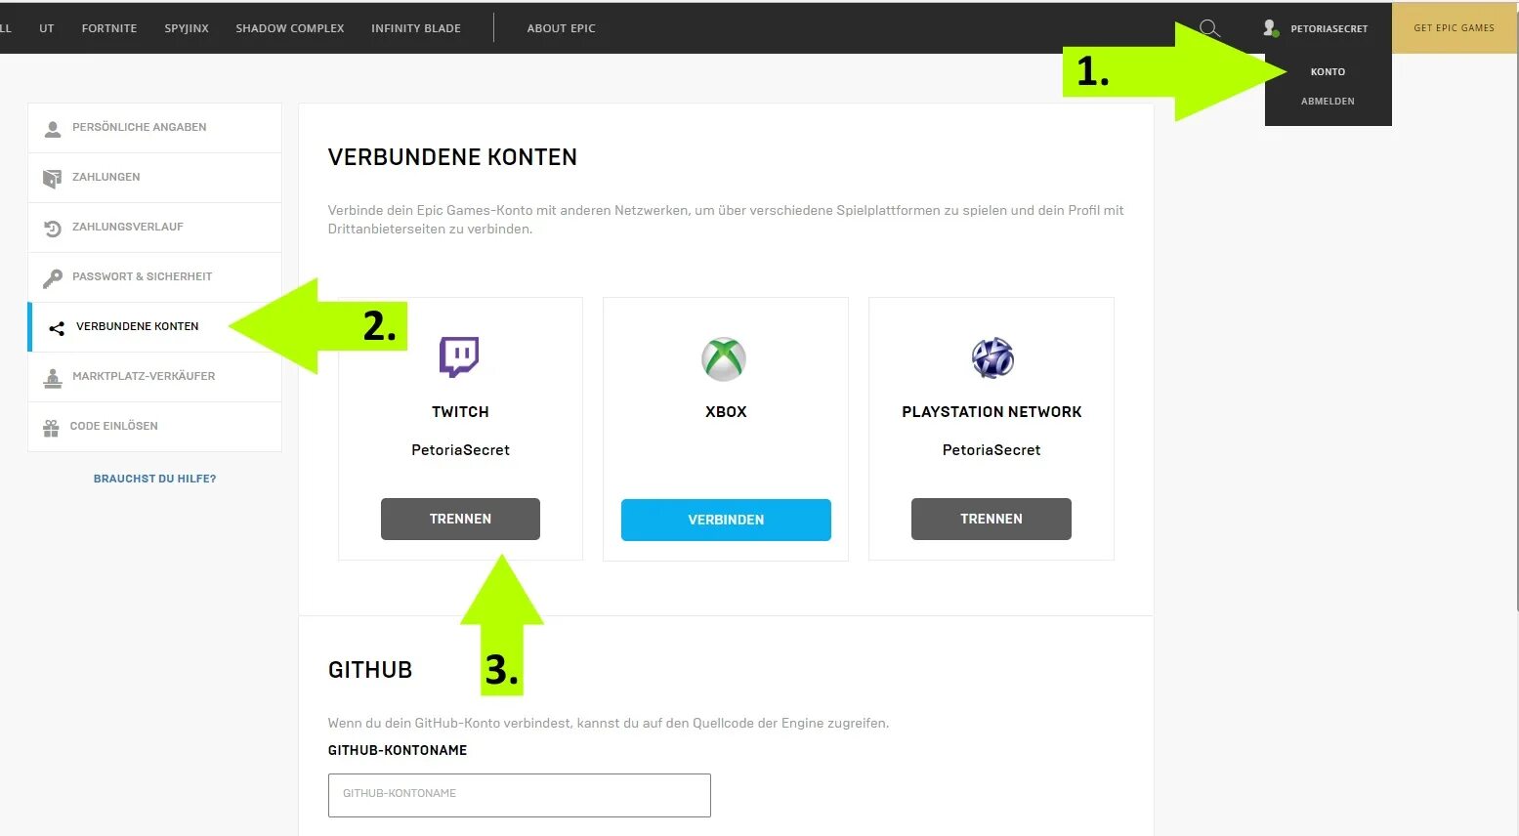This screenshot has height=836, width=1519.
Task: Open Marktplatz-Verkäufer section
Action: click(x=154, y=377)
